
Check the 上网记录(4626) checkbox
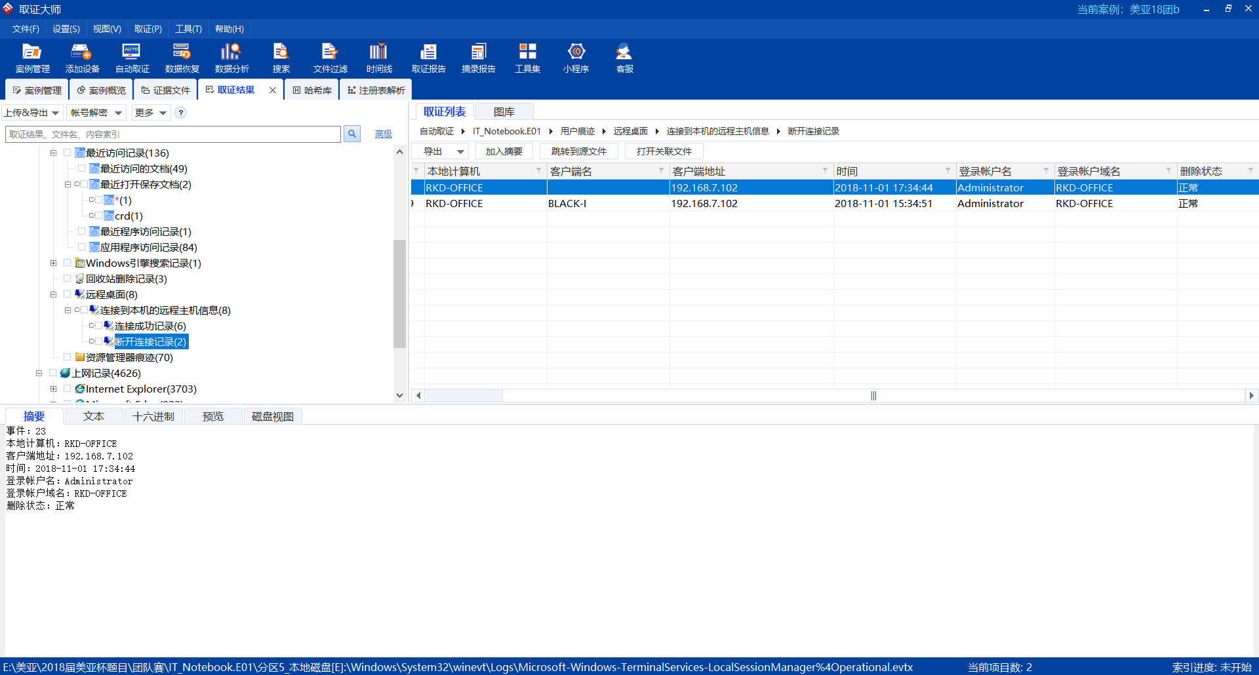coord(52,373)
